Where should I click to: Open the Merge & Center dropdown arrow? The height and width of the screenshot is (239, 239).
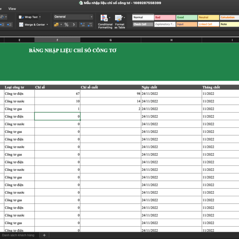(x=47, y=25)
